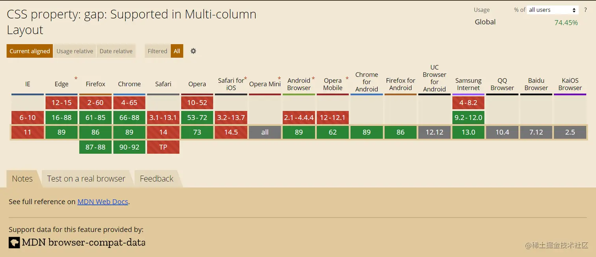
Task: Select Current aligned view
Action: (x=30, y=51)
